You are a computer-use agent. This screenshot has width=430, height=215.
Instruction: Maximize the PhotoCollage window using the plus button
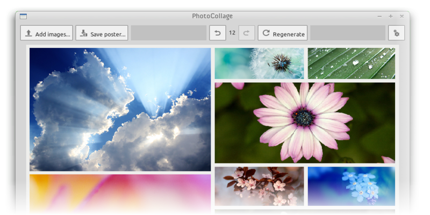[391, 17]
